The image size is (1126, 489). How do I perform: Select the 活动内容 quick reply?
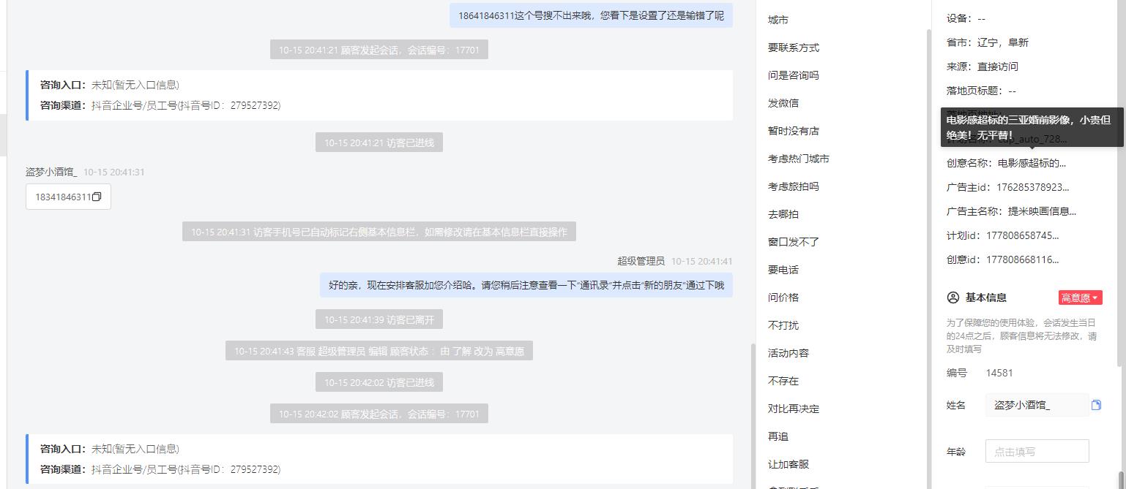(788, 353)
